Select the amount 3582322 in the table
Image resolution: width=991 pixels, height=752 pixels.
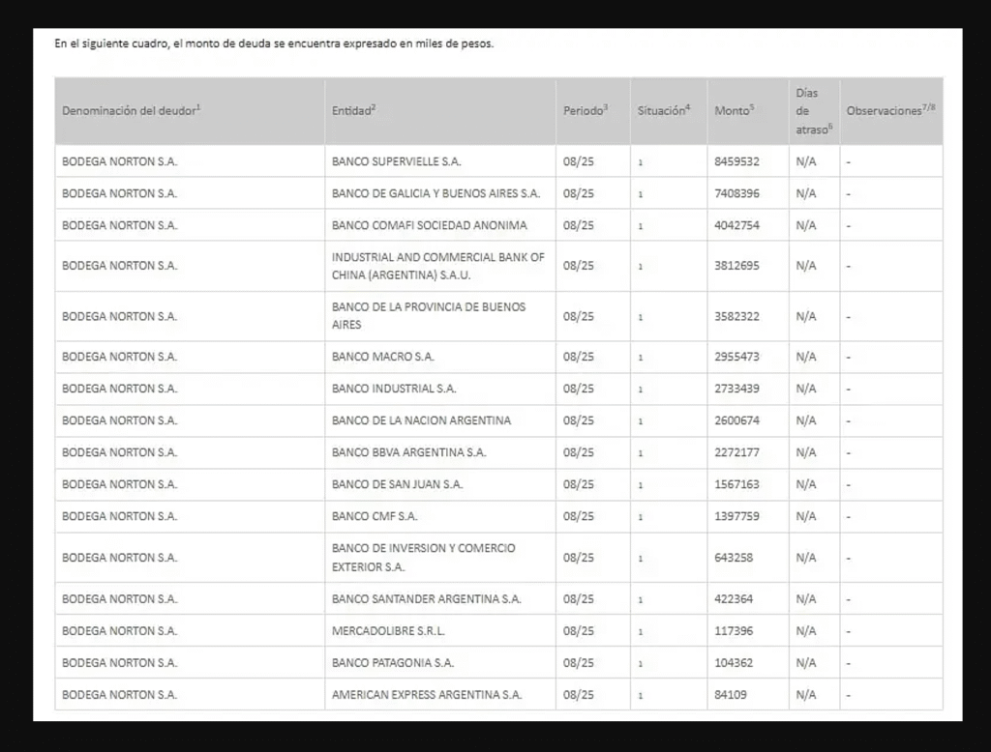736,316
